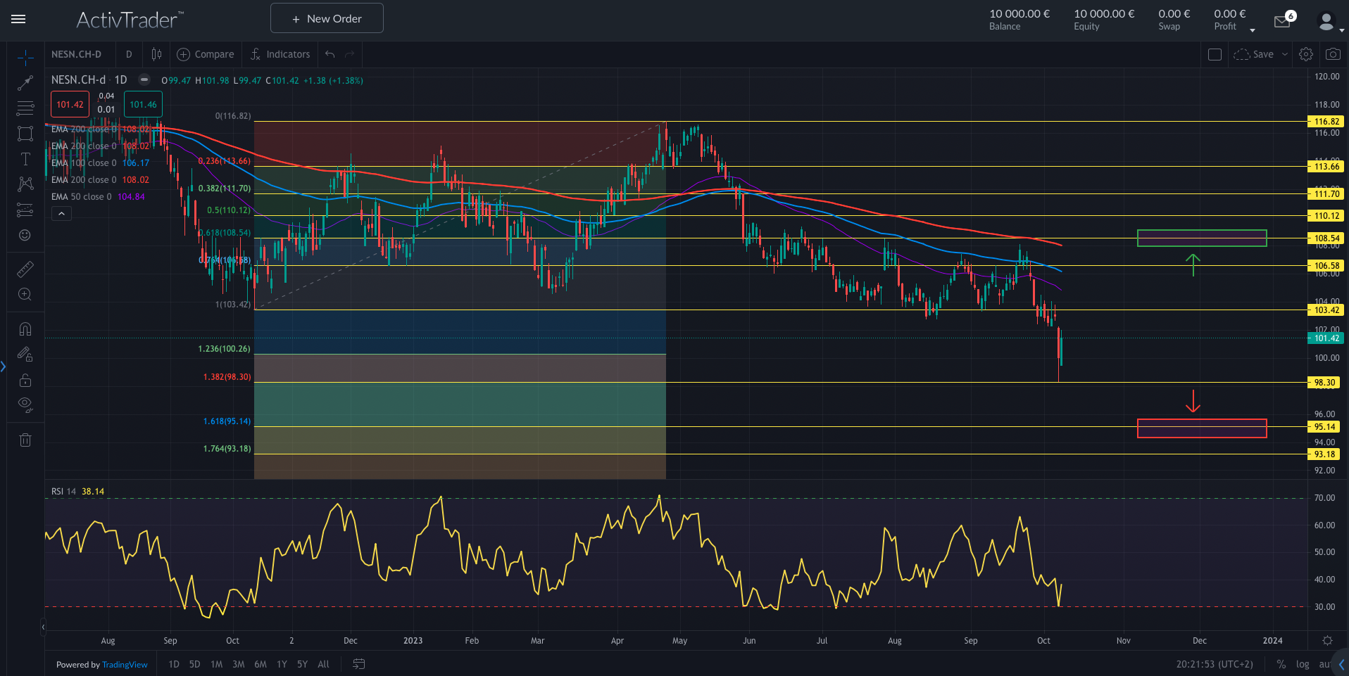
Task: Select the text annotation tool
Action: (25, 158)
